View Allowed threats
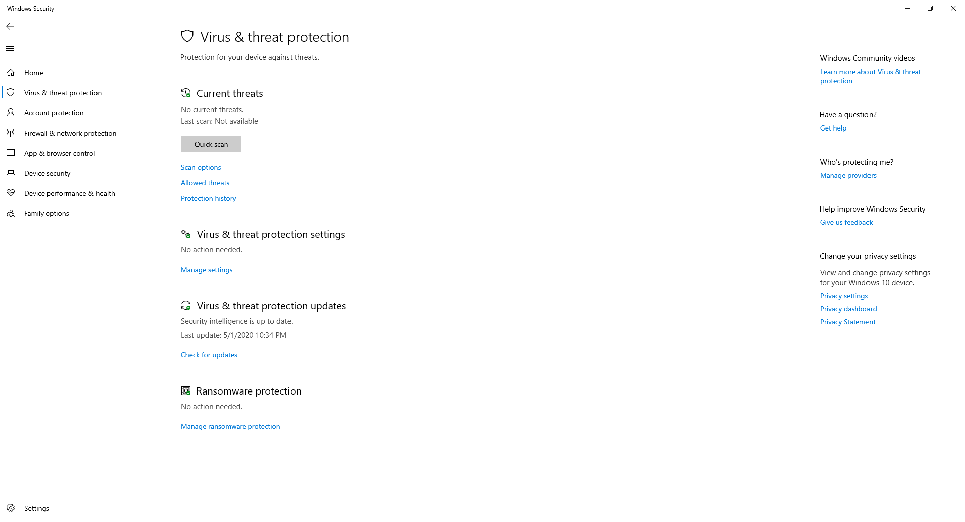 [205, 183]
